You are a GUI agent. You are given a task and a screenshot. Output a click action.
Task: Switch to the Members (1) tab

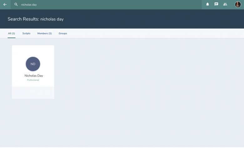pyautogui.click(x=44, y=33)
